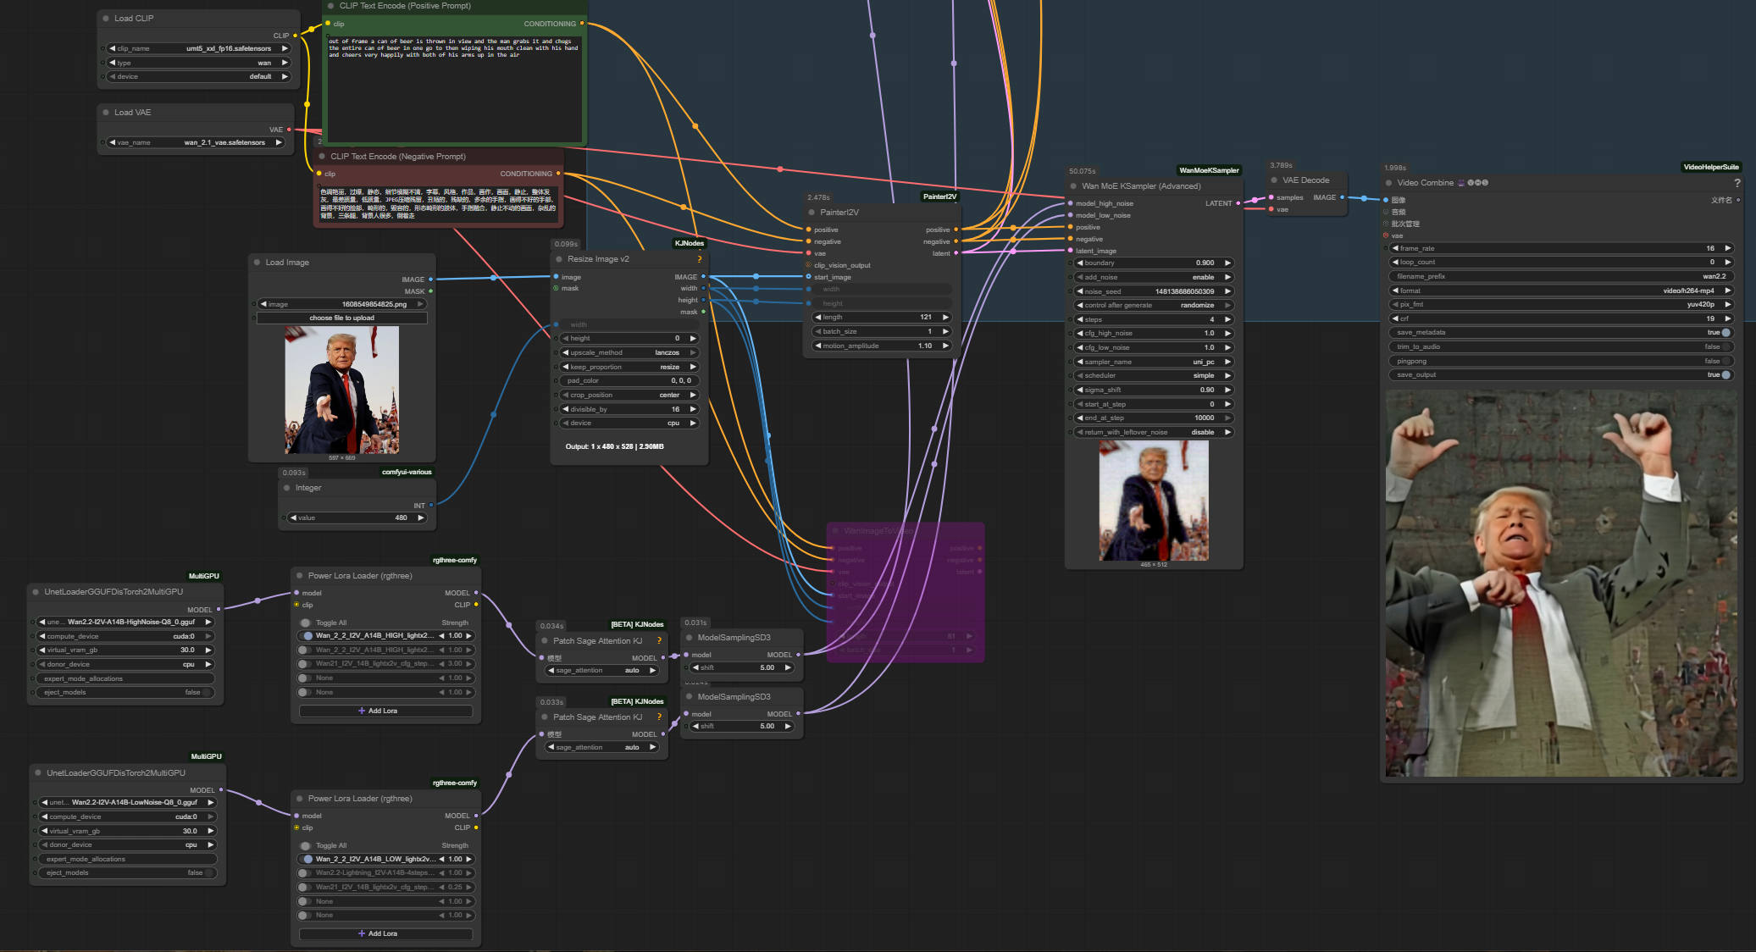This screenshot has height=952, width=1756.
Task: Click the generated video preview in Video Combine
Action: [1560, 583]
